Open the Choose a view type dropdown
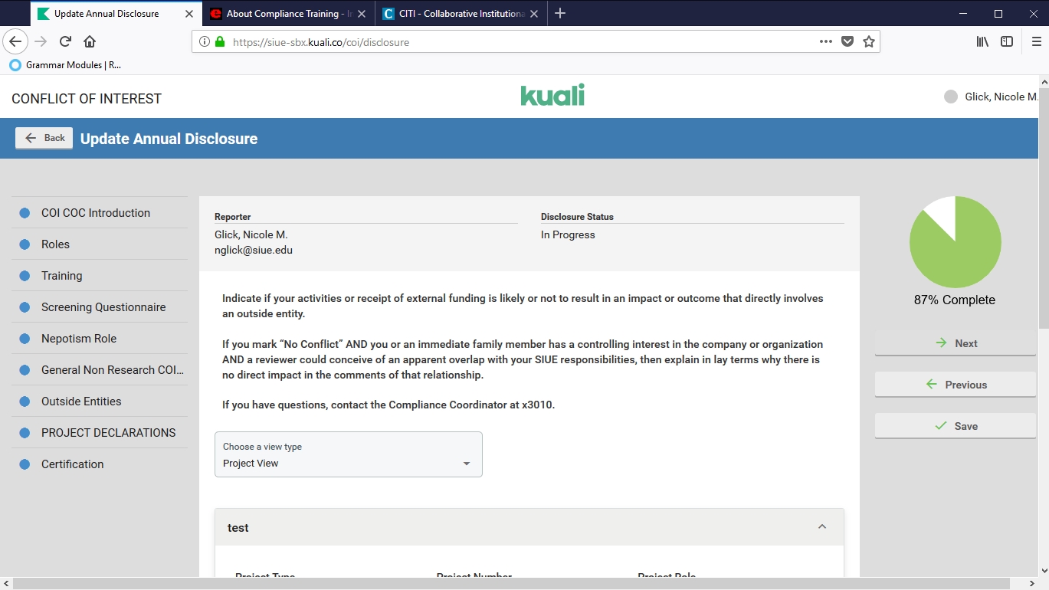This screenshot has height=590, width=1049. 349,455
